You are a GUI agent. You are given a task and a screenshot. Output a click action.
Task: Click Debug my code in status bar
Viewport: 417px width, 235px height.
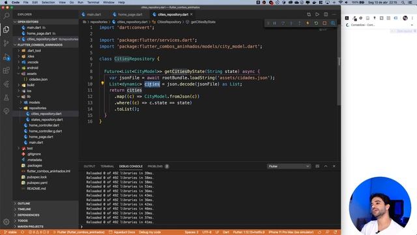150,232
